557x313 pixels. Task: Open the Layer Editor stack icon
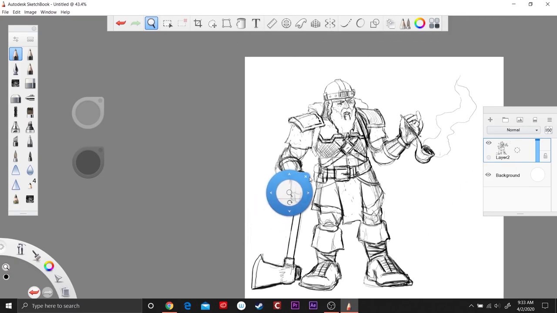pyautogui.click(x=390, y=23)
